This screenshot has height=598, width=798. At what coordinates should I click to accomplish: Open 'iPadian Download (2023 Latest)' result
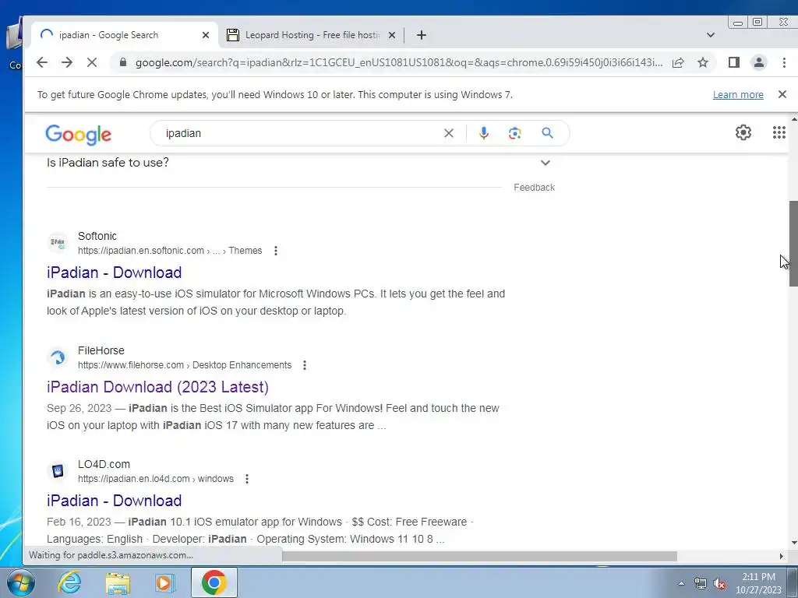pos(157,387)
